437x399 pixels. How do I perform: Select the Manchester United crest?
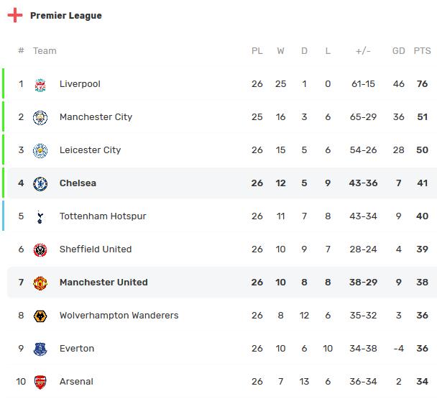(x=40, y=283)
